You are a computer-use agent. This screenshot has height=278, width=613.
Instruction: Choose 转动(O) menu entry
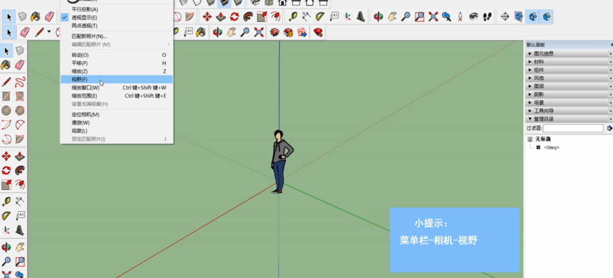click(116, 55)
